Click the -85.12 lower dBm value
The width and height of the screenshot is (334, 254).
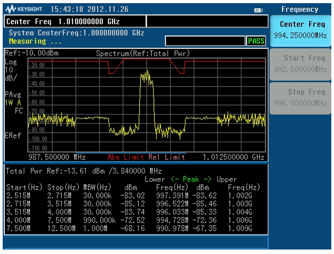coord(132,204)
